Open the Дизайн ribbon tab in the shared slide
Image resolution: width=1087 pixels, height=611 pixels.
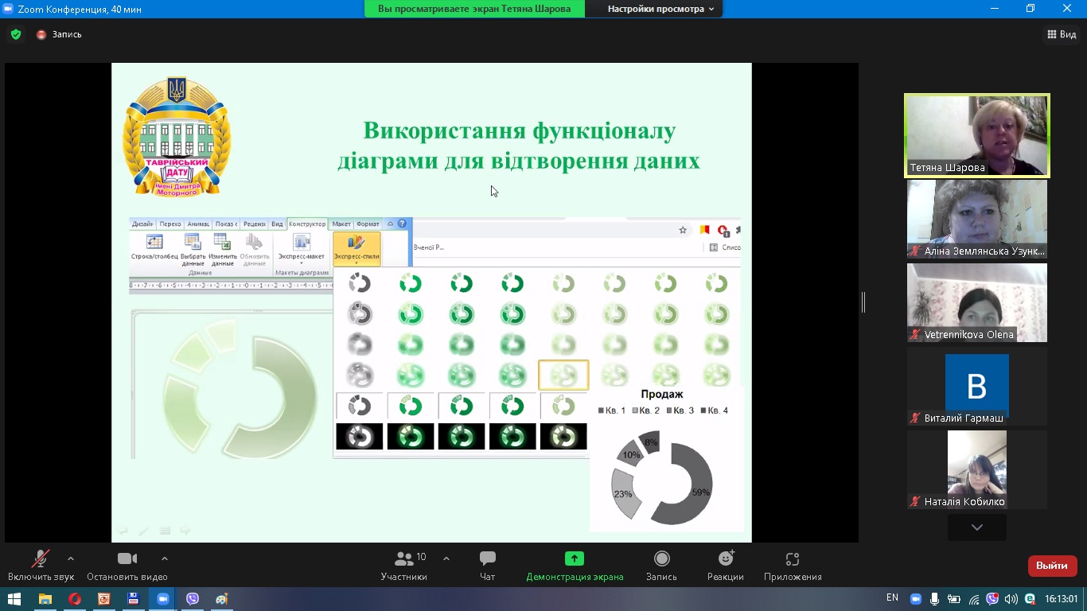[142, 224]
